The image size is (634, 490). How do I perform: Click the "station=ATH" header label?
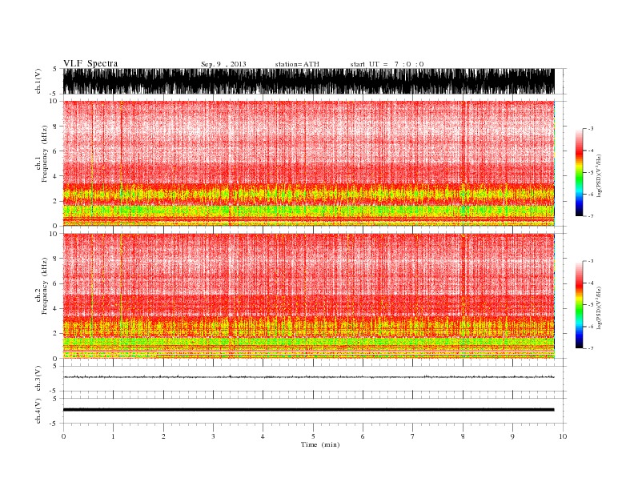(297, 64)
